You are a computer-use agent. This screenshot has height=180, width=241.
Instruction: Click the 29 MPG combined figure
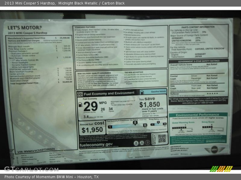[91, 106]
